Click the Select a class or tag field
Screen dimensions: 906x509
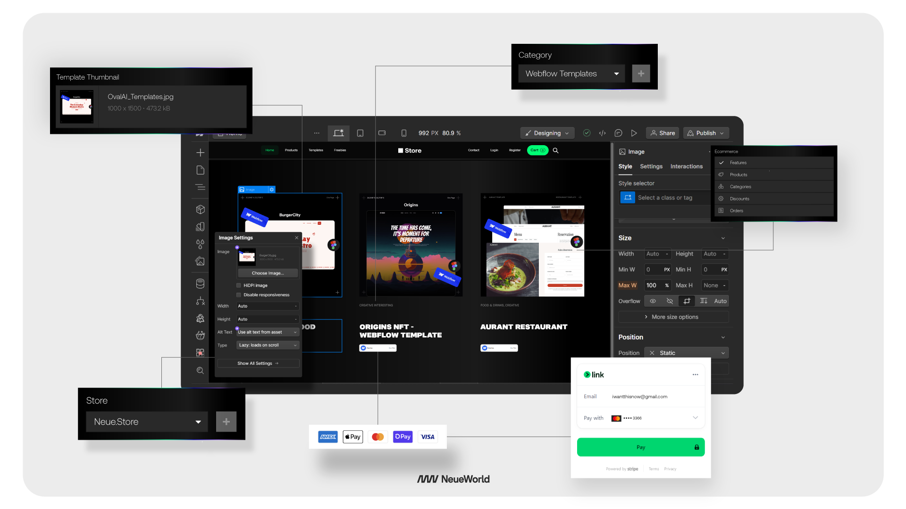(x=665, y=198)
